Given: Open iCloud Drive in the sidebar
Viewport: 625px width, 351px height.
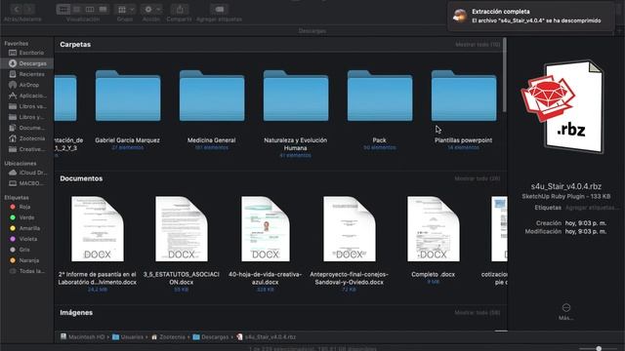Looking at the screenshot, I should pyautogui.click(x=26, y=173).
